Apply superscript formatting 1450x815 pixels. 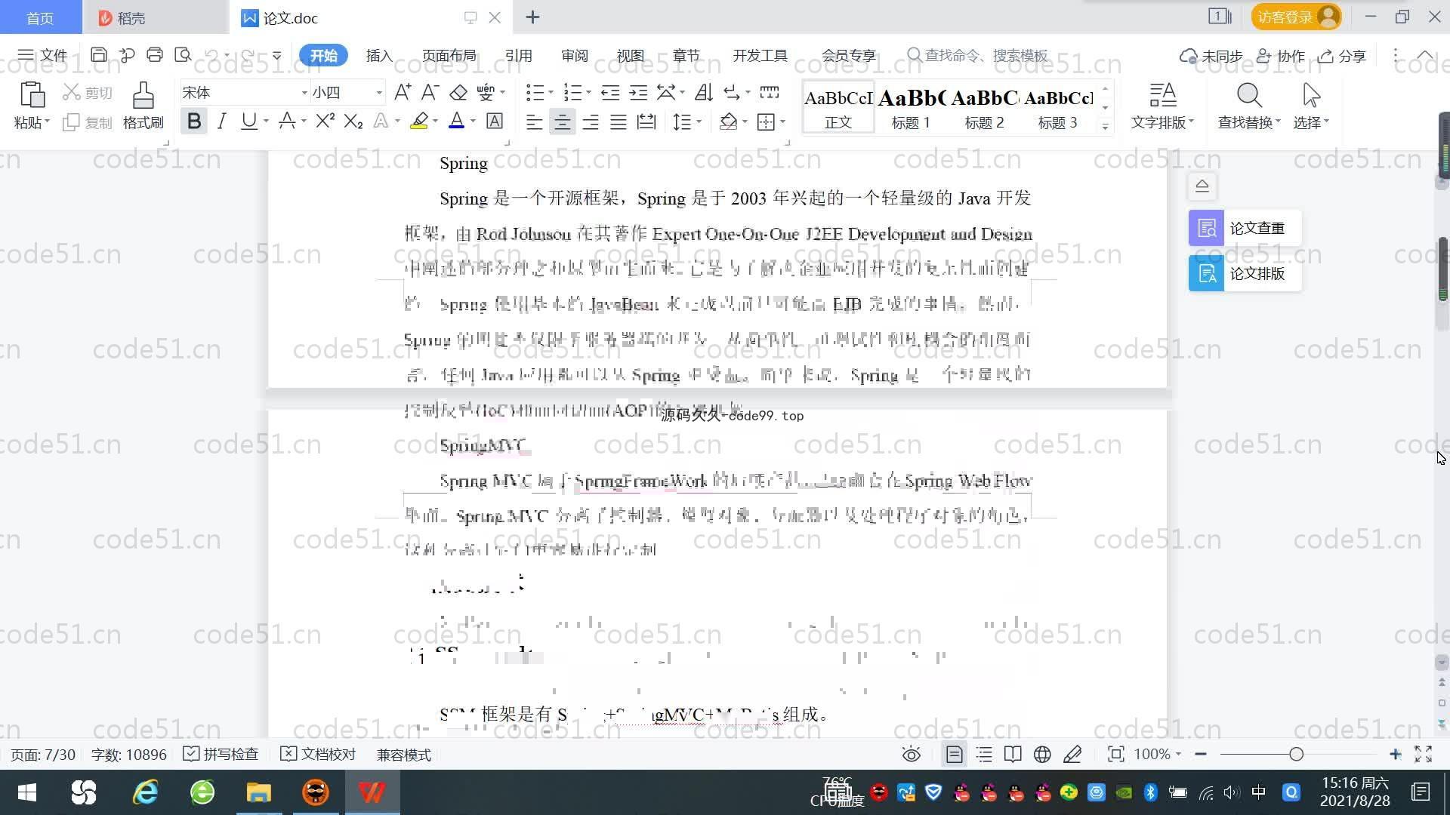point(325,121)
